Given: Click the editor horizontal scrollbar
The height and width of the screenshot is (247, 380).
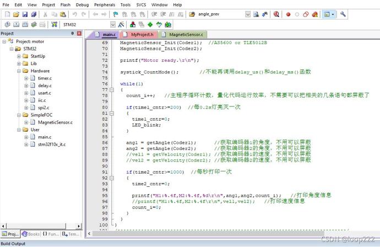Looking at the screenshot, I should 208,233.
